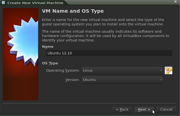Click the Version dropdown arrow
The image size is (180, 116).
click(x=161, y=80)
